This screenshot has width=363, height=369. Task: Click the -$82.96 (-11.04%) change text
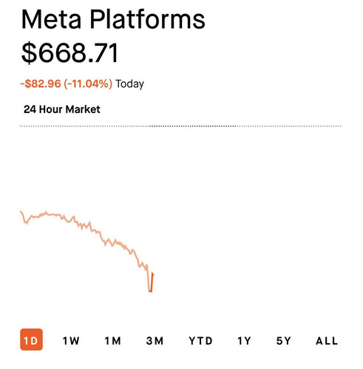[67, 83]
